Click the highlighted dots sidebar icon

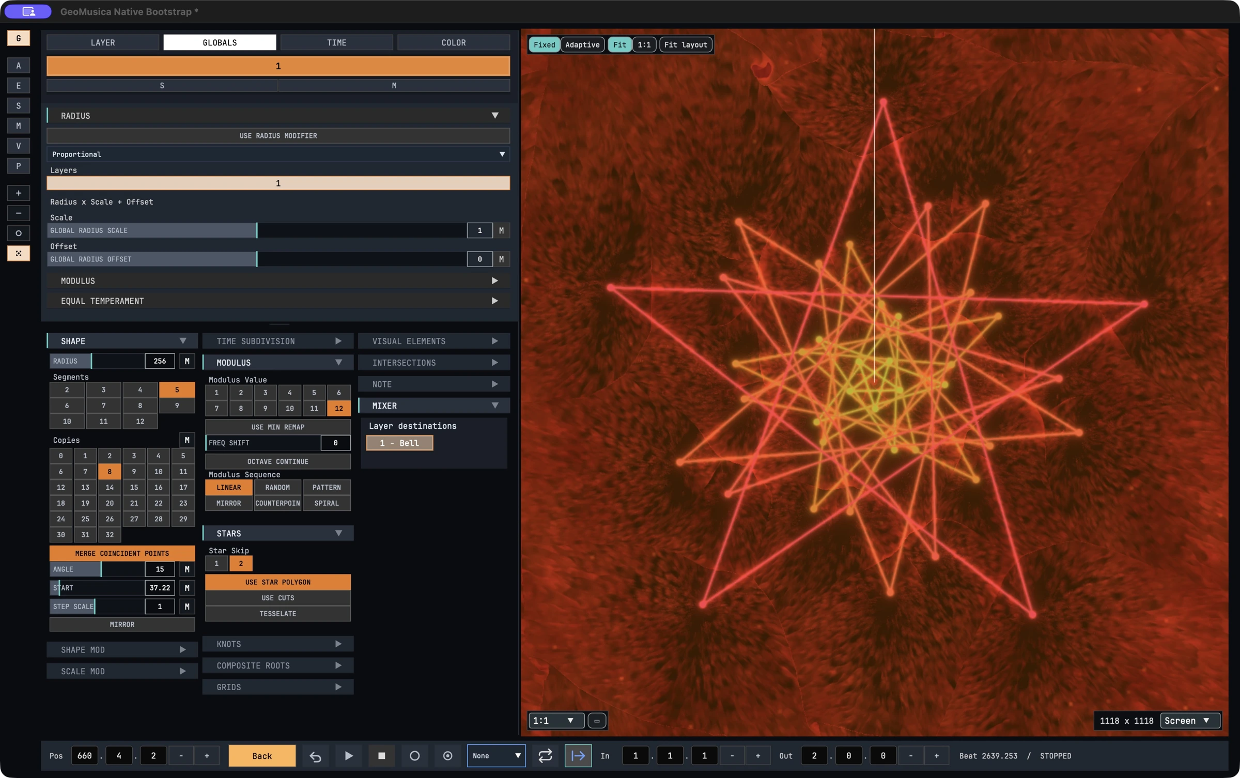[x=19, y=253]
